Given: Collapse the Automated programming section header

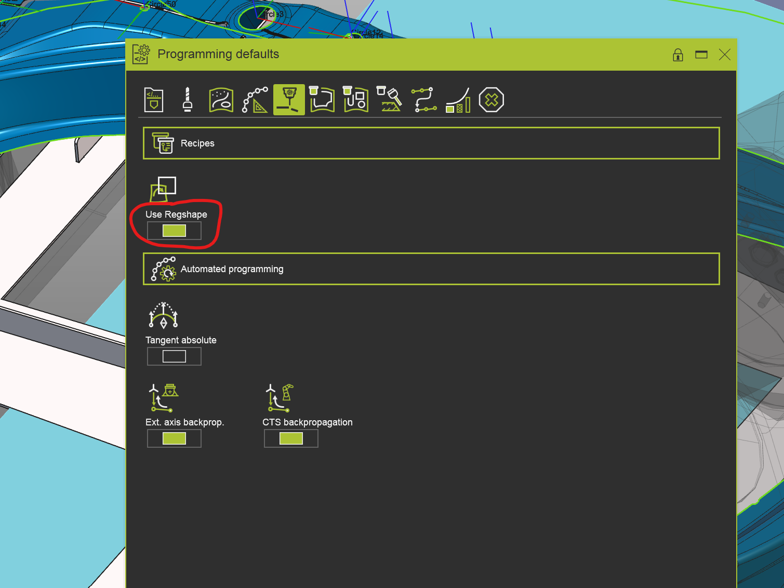Looking at the screenshot, I should pyautogui.click(x=431, y=269).
